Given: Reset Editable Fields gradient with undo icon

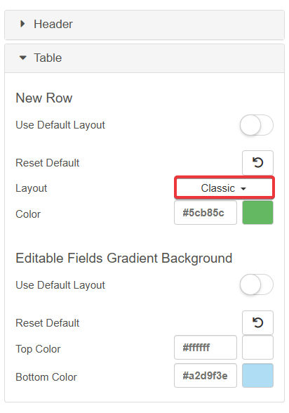Looking at the screenshot, I should [257, 322].
